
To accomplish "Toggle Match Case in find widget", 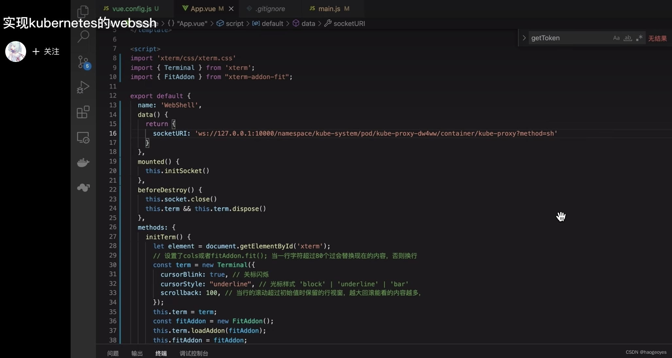I will 616,38.
